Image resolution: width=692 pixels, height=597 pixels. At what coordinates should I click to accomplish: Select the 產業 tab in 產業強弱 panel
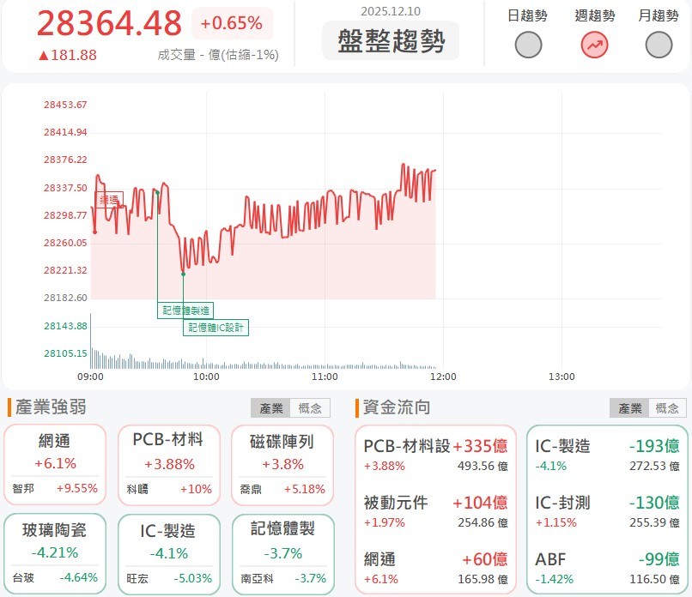tap(270, 407)
